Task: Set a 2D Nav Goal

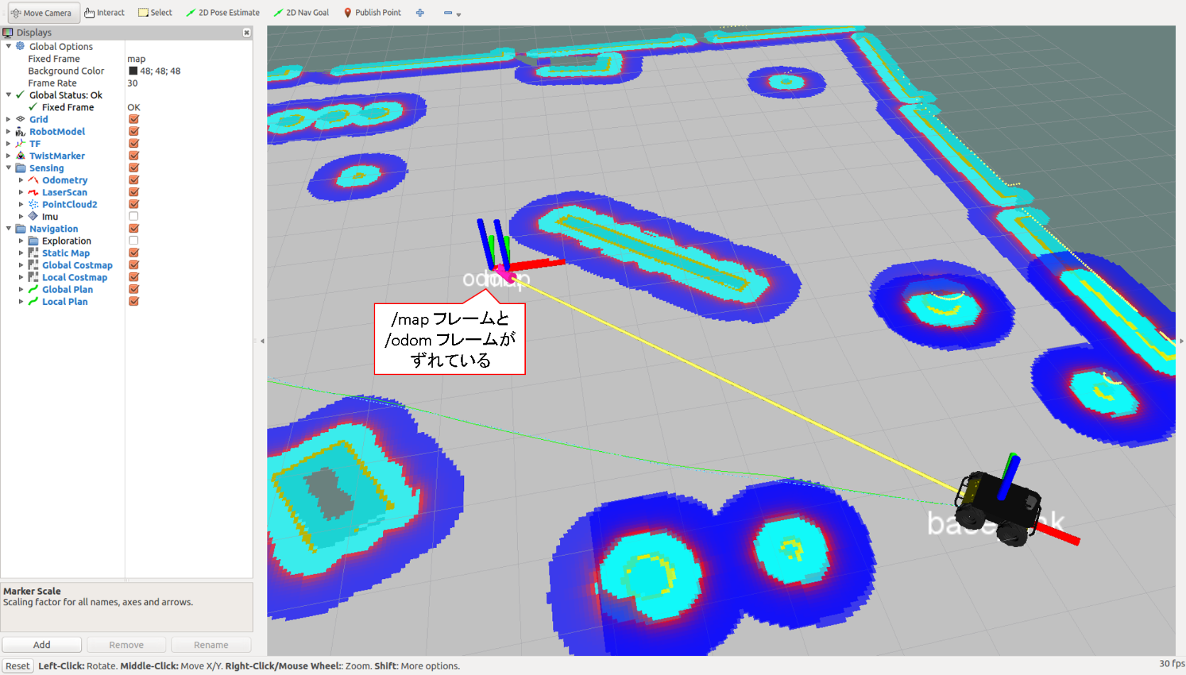Action: [x=301, y=12]
